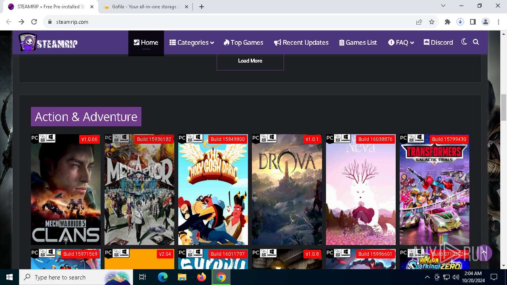Image resolution: width=507 pixels, height=285 pixels.
Task: Open Chrome profile avatar
Action: [486, 22]
